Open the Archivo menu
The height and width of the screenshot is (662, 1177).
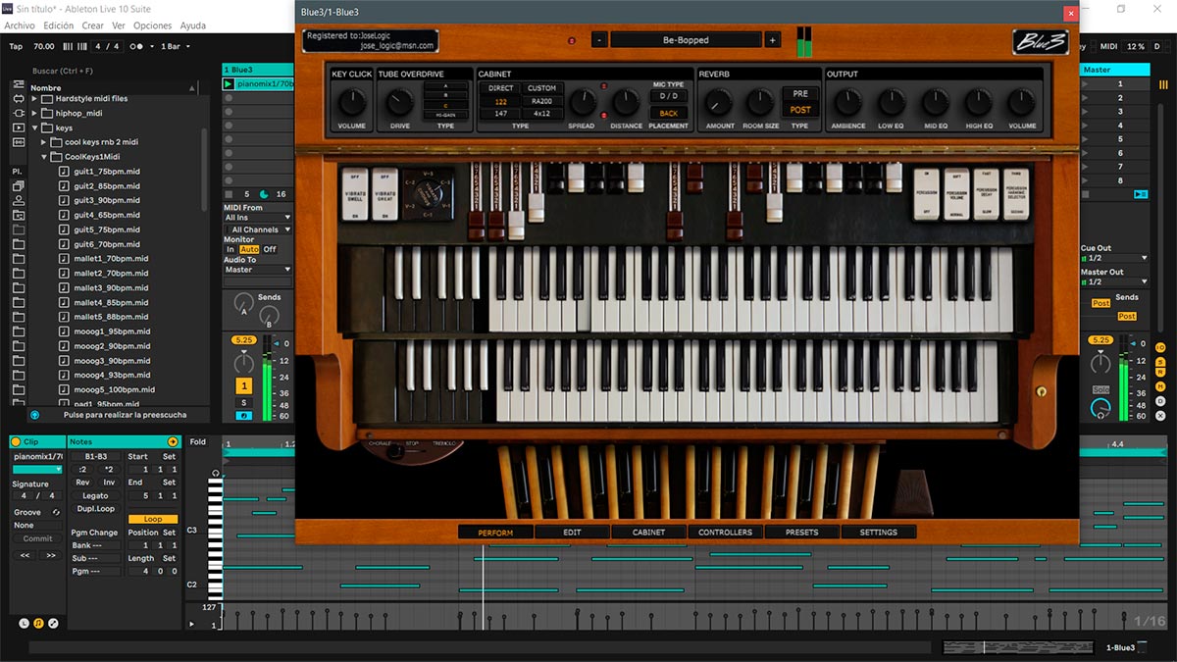(20, 25)
